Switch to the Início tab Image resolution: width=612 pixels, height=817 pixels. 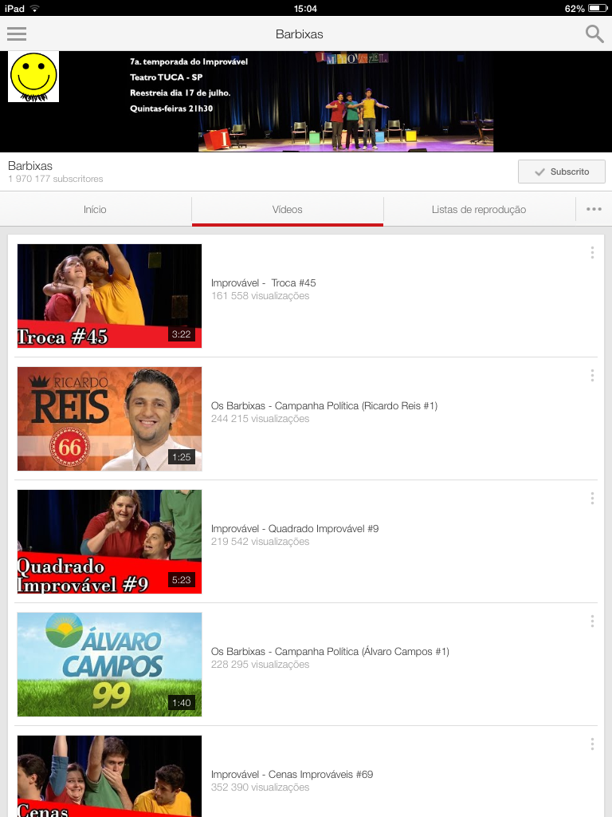pyautogui.click(x=96, y=210)
